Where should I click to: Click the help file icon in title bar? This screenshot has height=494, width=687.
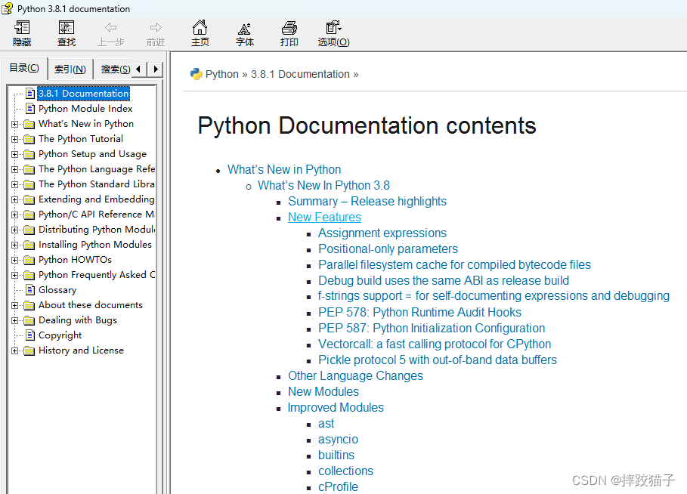coord(8,8)
